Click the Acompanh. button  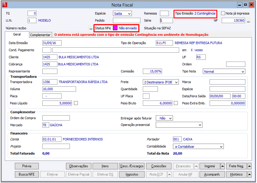tap(212, 174)
